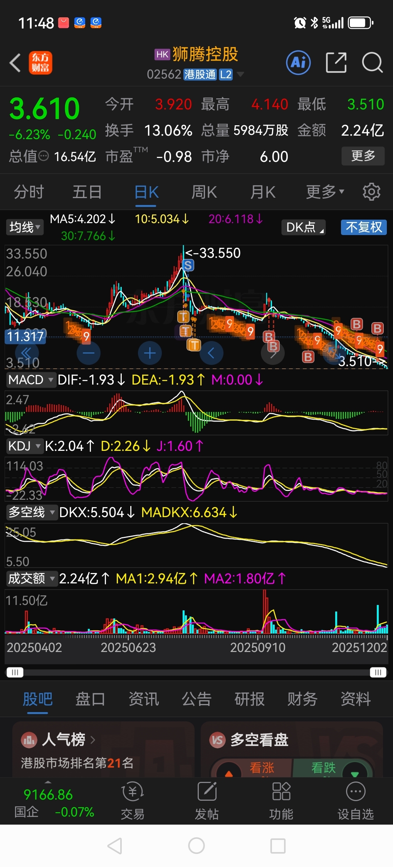The height and width of the screenshot is (867, 393).
Task: Tap the 狮腾控股 stock title
Action: 205,54
